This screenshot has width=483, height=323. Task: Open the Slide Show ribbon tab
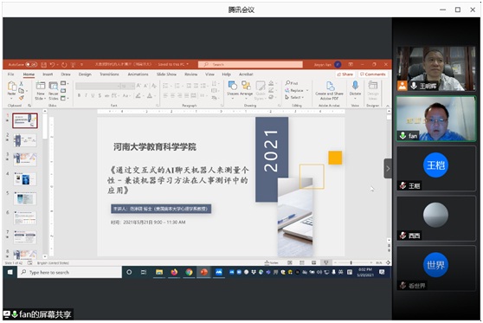click(x=166, y=74)
